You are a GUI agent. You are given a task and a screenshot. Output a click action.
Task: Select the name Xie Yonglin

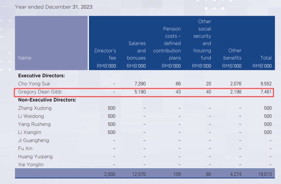tap(31, 165)
